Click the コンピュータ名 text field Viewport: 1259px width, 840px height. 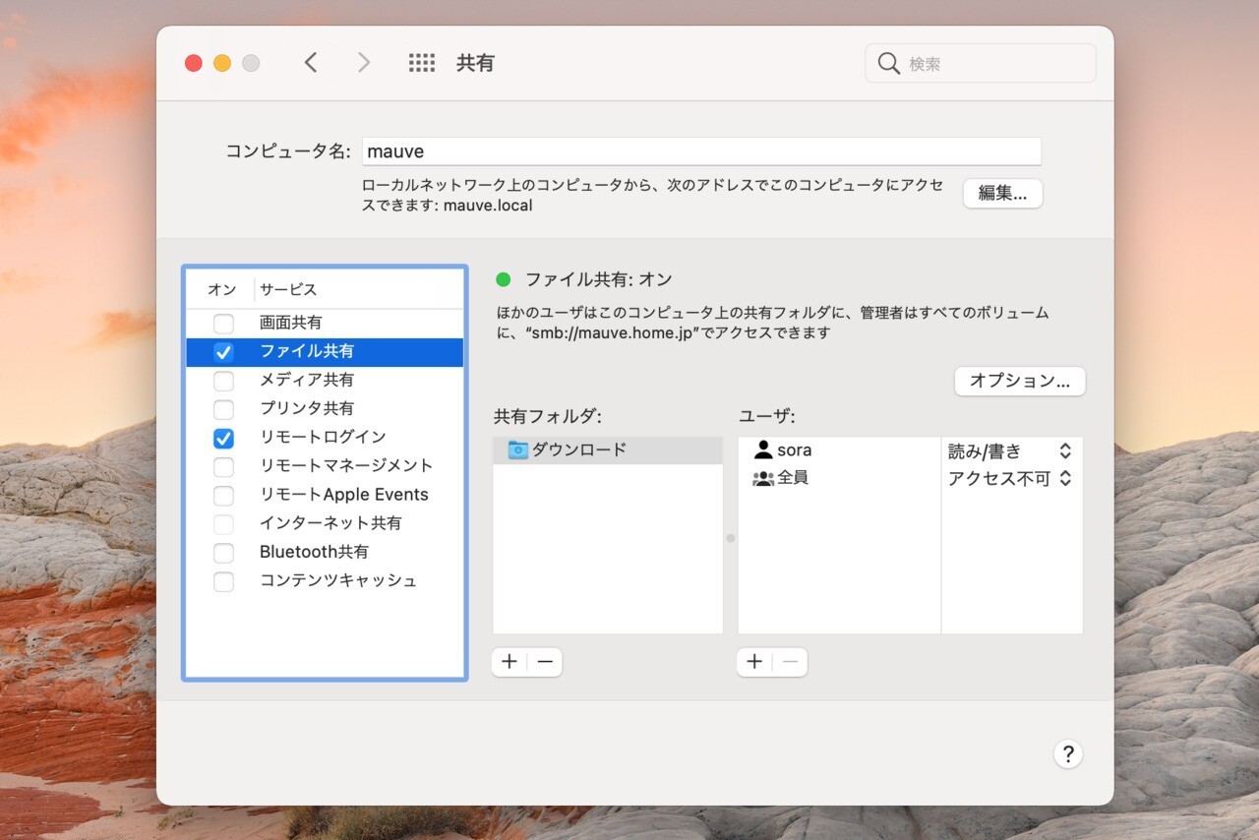(x=701, y=151)
